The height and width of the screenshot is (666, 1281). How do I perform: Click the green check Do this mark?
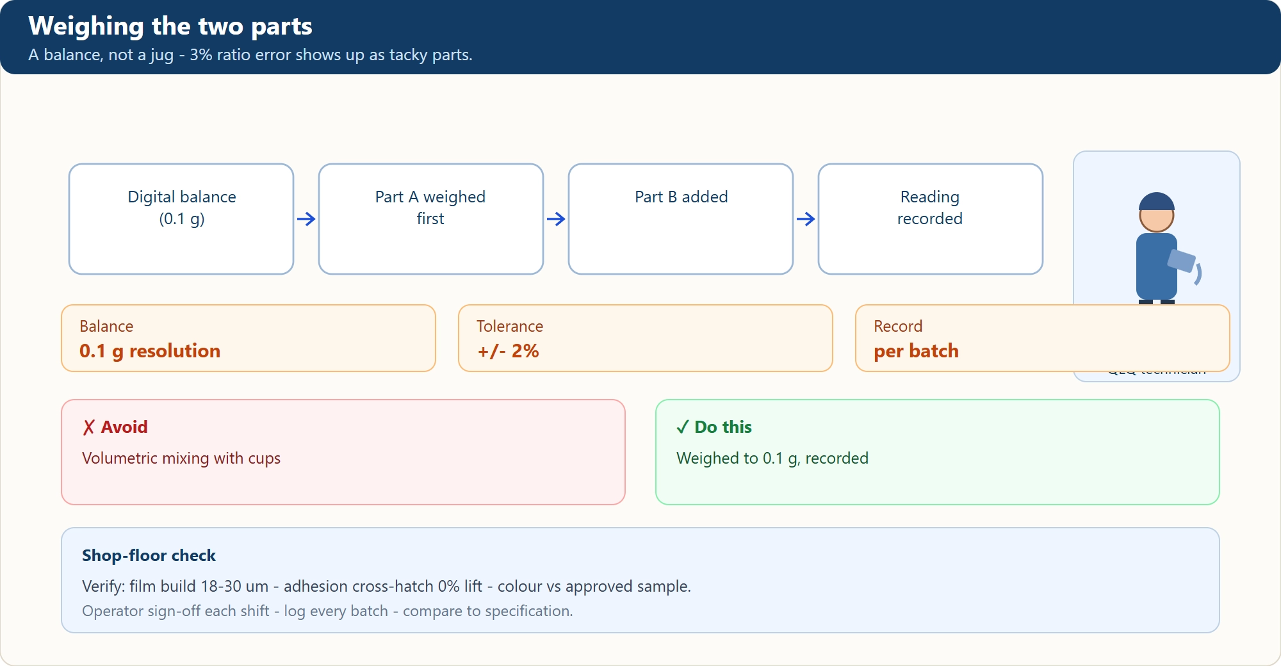[x=683, y=427]
